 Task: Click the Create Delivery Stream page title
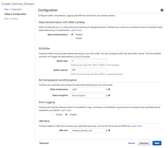point(18,4)
